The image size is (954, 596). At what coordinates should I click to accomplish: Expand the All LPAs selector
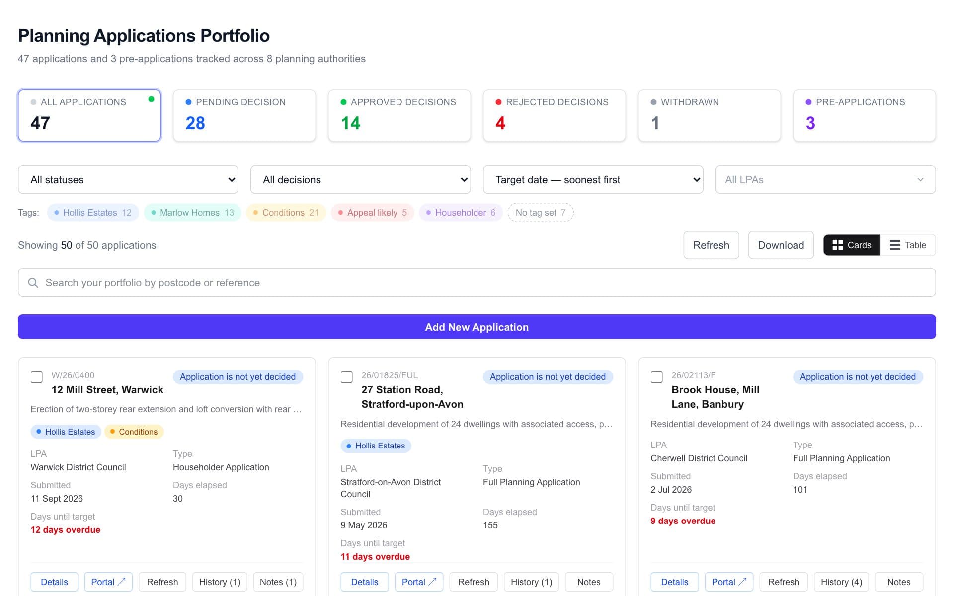pos(826,180)
